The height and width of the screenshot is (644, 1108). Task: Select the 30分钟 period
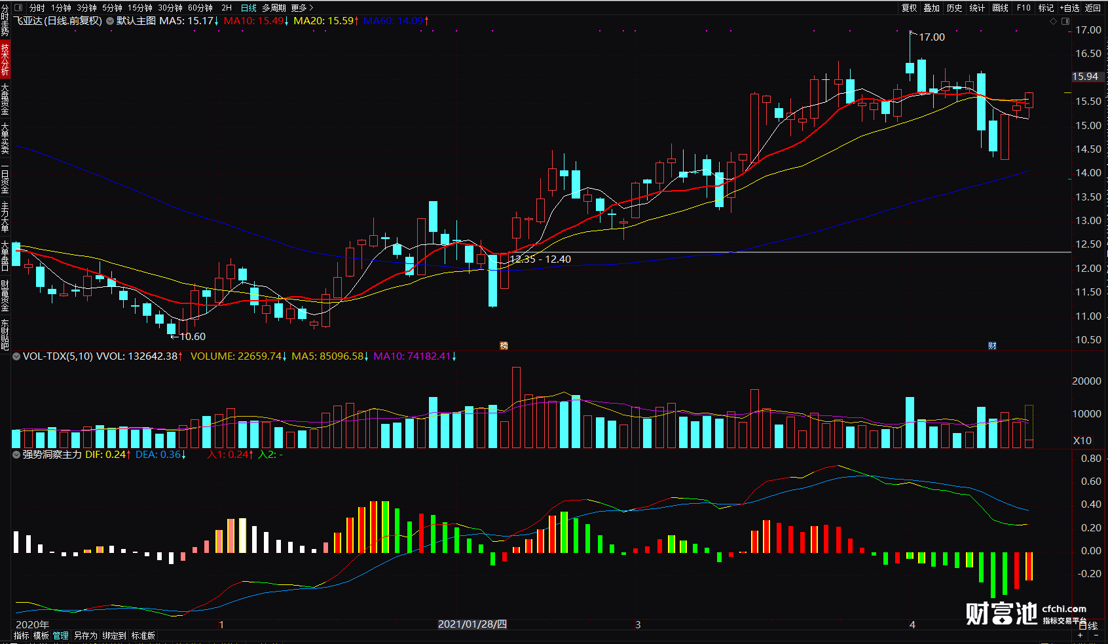pyautogui.click(x=170, y=8)
